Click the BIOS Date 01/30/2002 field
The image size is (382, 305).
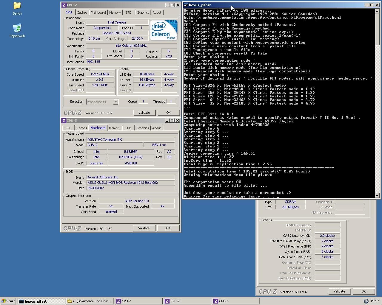point(130,188)
